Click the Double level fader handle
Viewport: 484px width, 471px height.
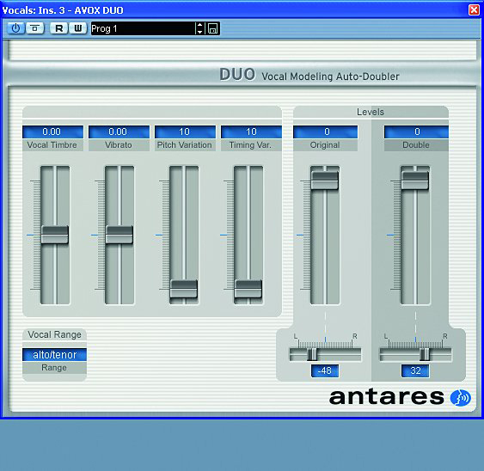415,180
